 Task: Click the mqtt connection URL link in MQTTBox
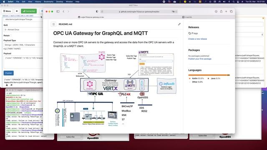[18, 16]
